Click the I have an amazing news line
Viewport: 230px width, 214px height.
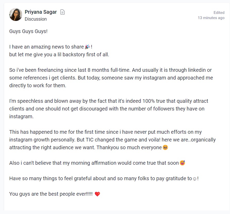point(51,47)
